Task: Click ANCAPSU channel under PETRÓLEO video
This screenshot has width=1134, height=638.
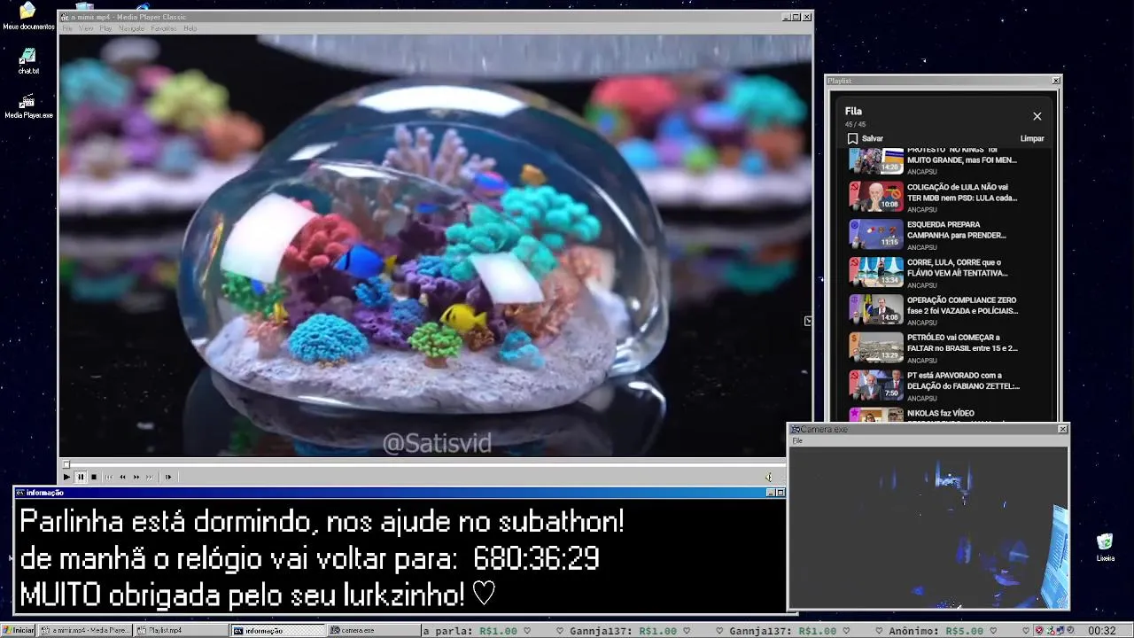Action: 921,361
